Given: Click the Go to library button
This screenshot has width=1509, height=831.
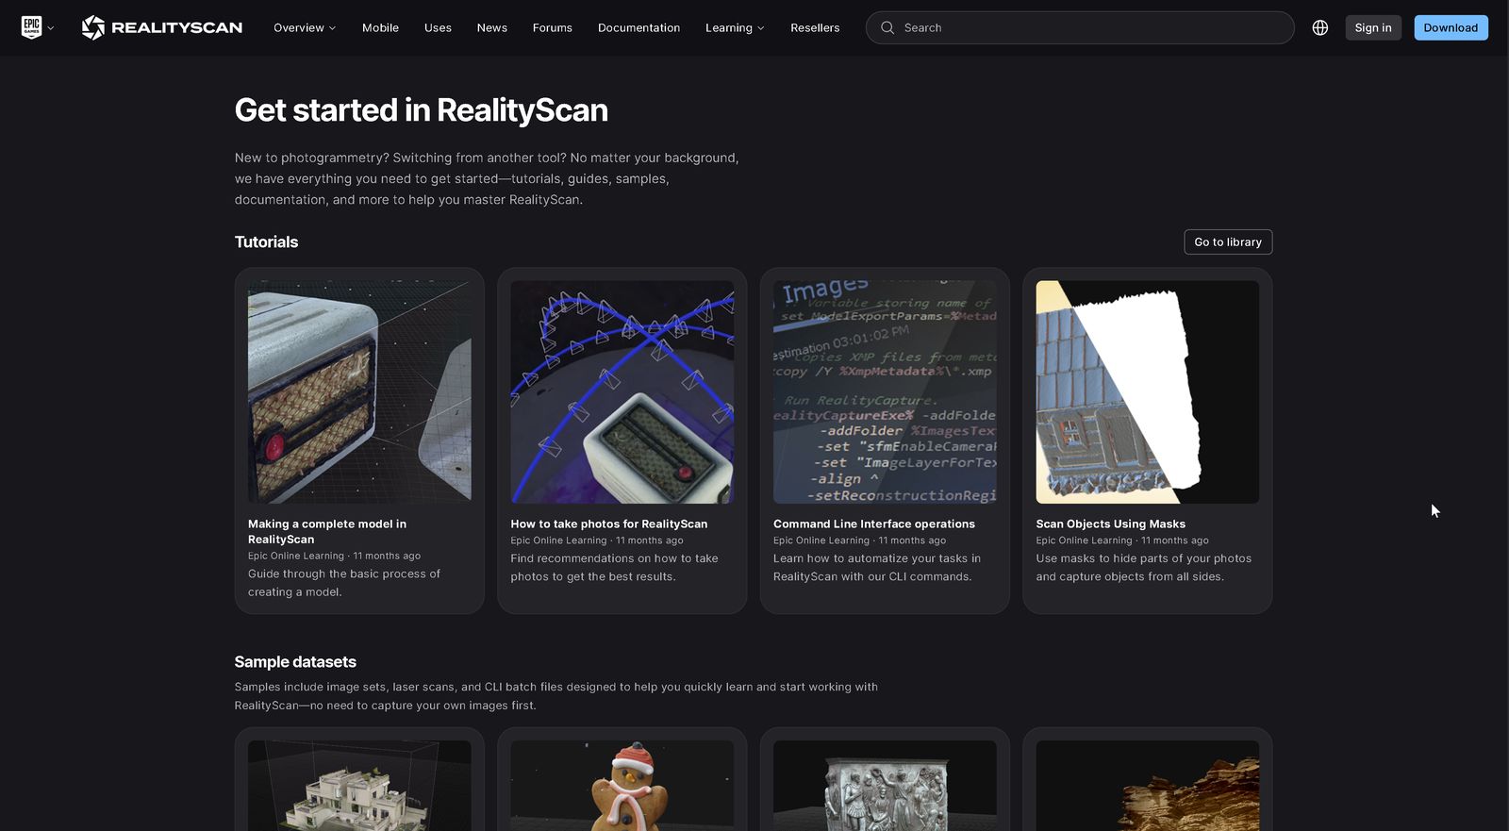Looking at the screenshot, I should click(x=1227, y=241).
